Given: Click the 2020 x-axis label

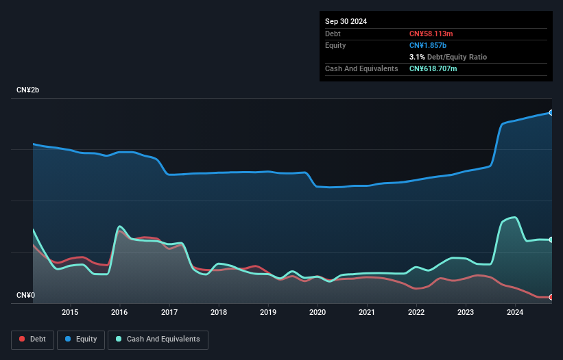Looking at the screenshot, I should click(318, 312).
